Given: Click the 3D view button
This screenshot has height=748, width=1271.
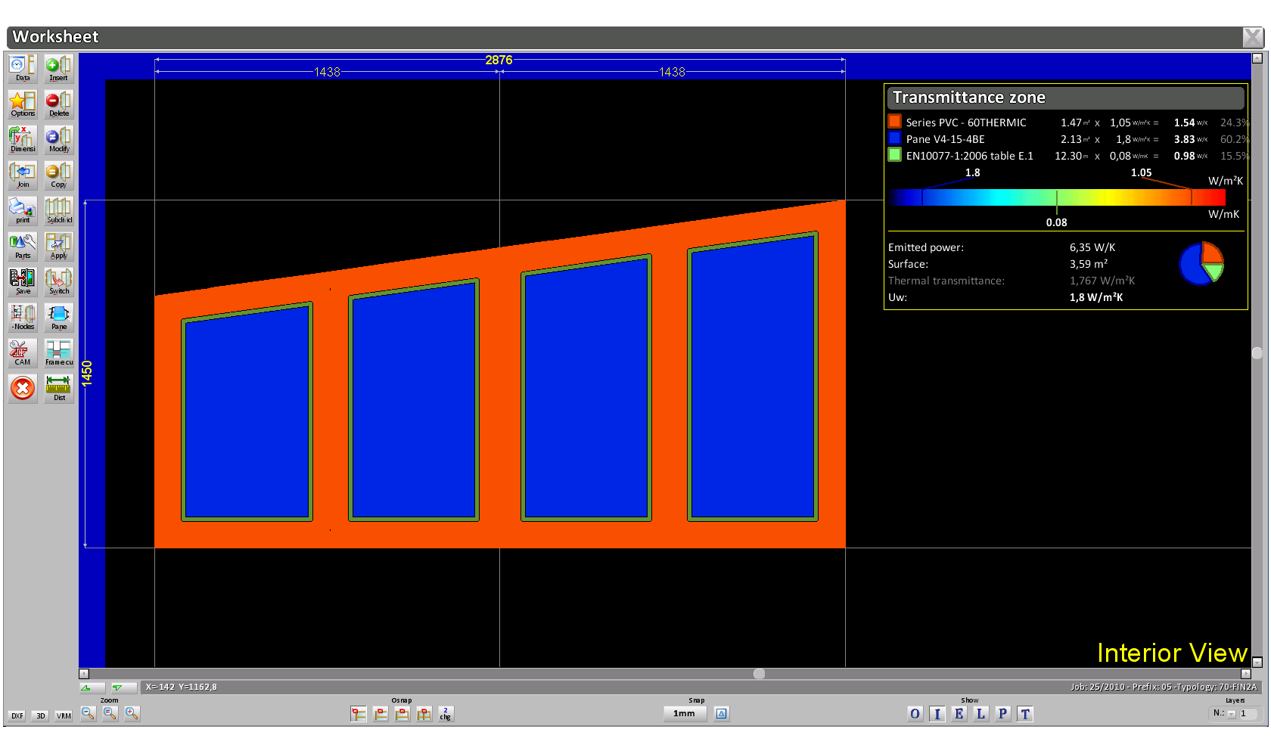Looking at the screenshot, I should (41, 715).
